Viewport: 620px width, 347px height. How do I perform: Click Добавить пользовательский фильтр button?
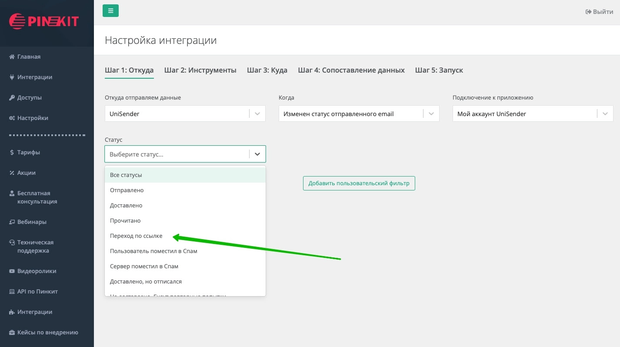click(x=359, y=184)
